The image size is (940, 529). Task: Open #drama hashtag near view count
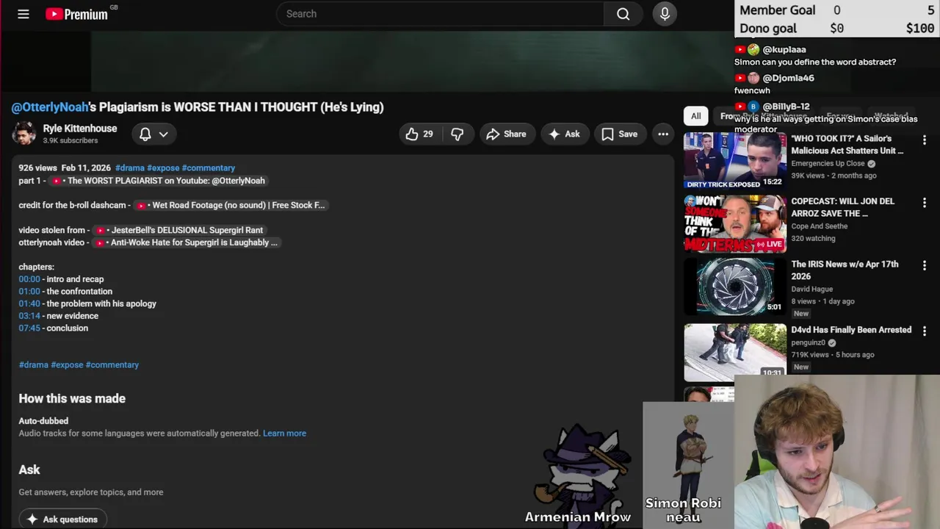[130, 168]
